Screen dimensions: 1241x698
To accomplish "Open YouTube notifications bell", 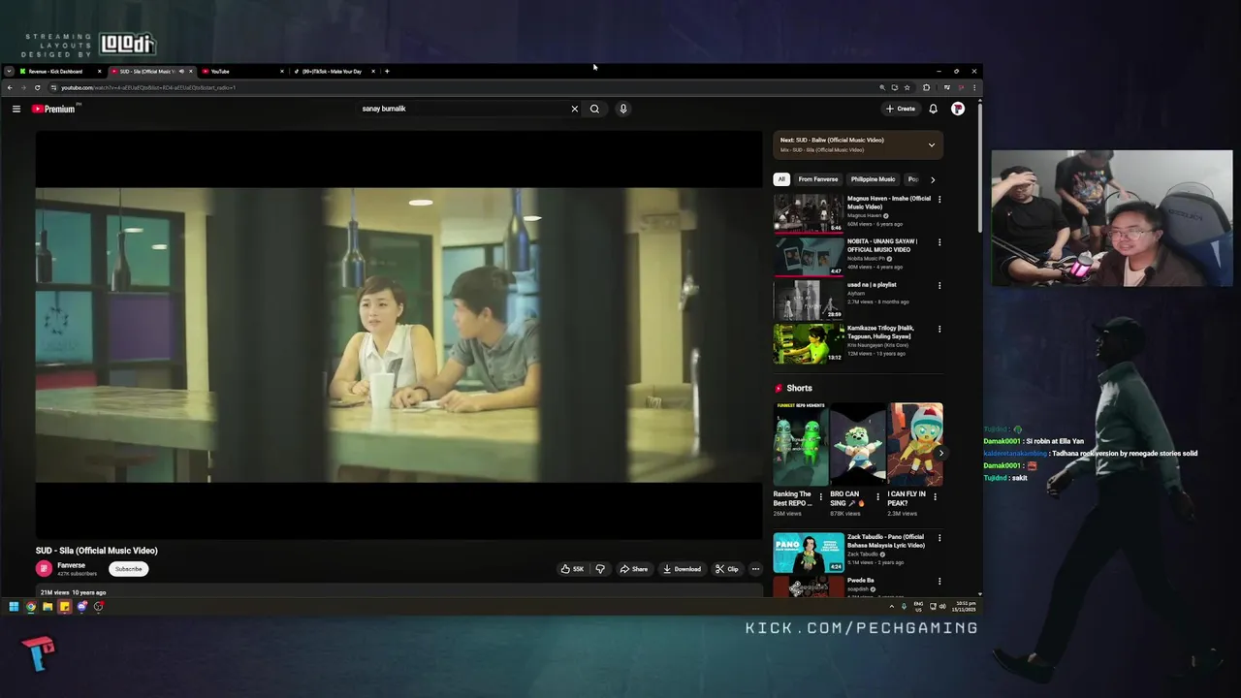I will [x=933, y=109].
